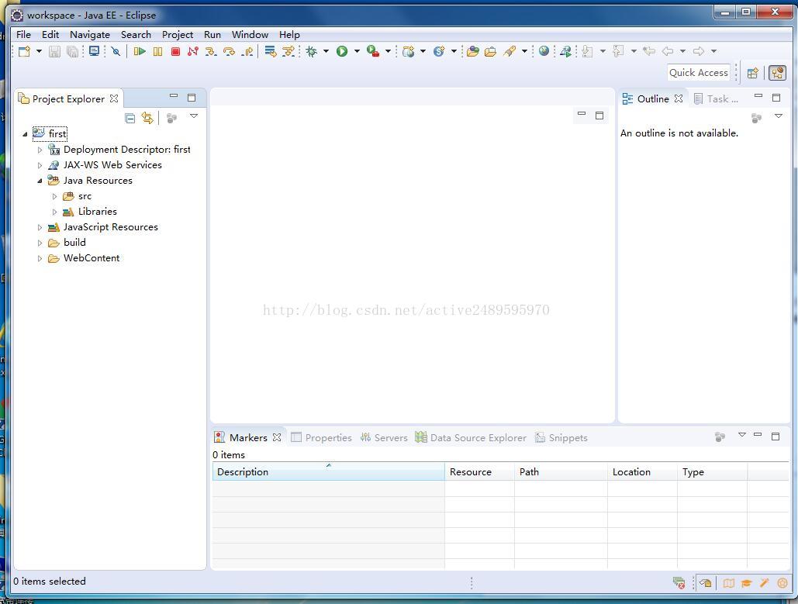Expand the build folder
Screen dimensions: 798x604
40,243
